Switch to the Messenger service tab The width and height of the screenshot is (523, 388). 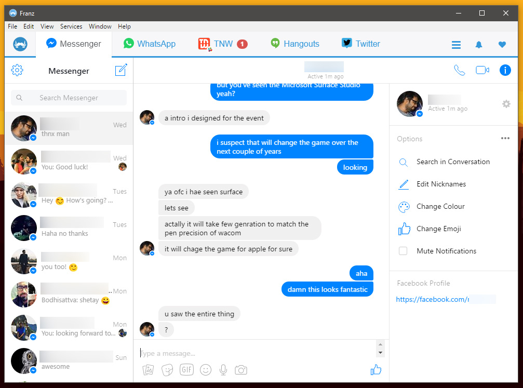(74, 44)
